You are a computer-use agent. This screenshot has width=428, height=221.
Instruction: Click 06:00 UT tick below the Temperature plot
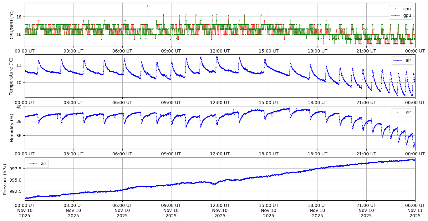point(122,103)
